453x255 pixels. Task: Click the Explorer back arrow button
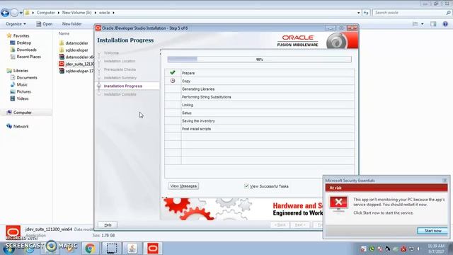pos(5,13)
